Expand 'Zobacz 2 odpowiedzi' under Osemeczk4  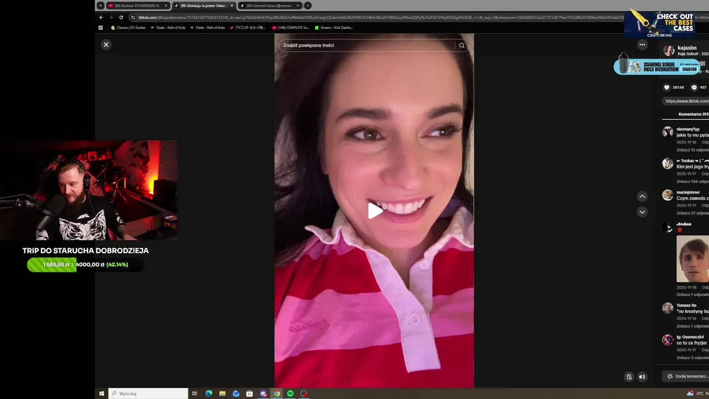tap(692, 357)
